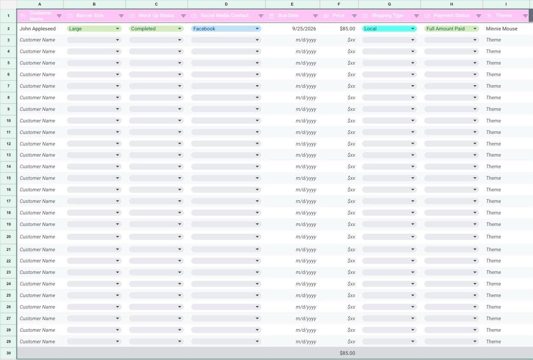Click the m/d/yyyy placeholder in row 9
This screenshot has width=533, height=360.
pyautogui.click(x=306, y=109)
